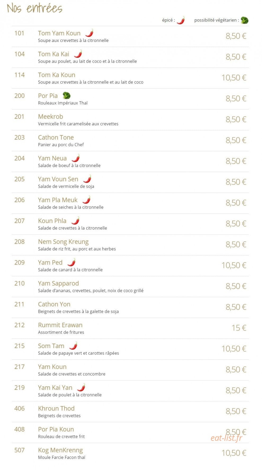This screenshot has width=262, height=470.
Task: Open the Cathon Tone menu item
Action: point(56,137)
